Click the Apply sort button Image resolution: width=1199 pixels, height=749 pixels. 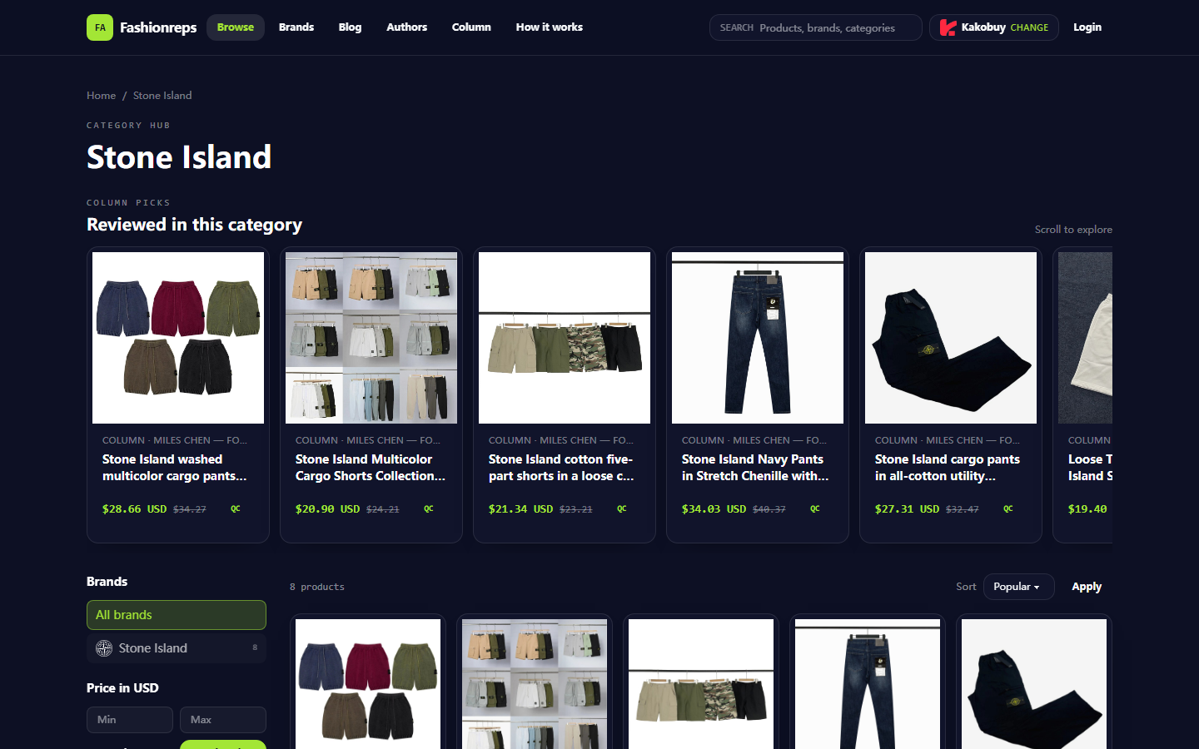(1087, 587)
